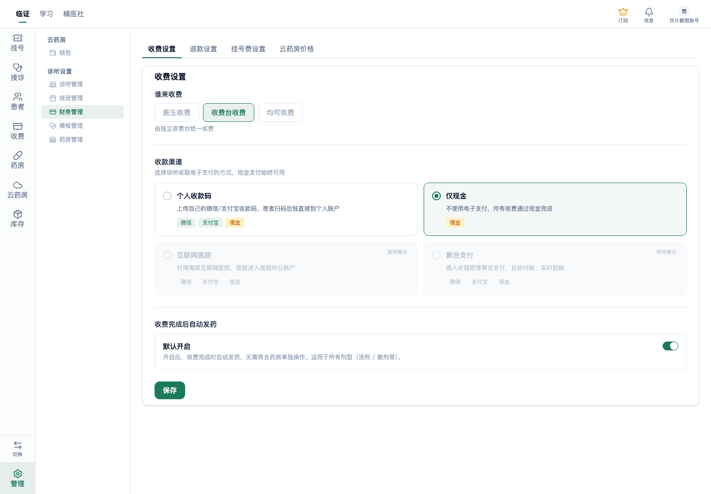Open 钱包 in the side menu

tap(82, 53)
